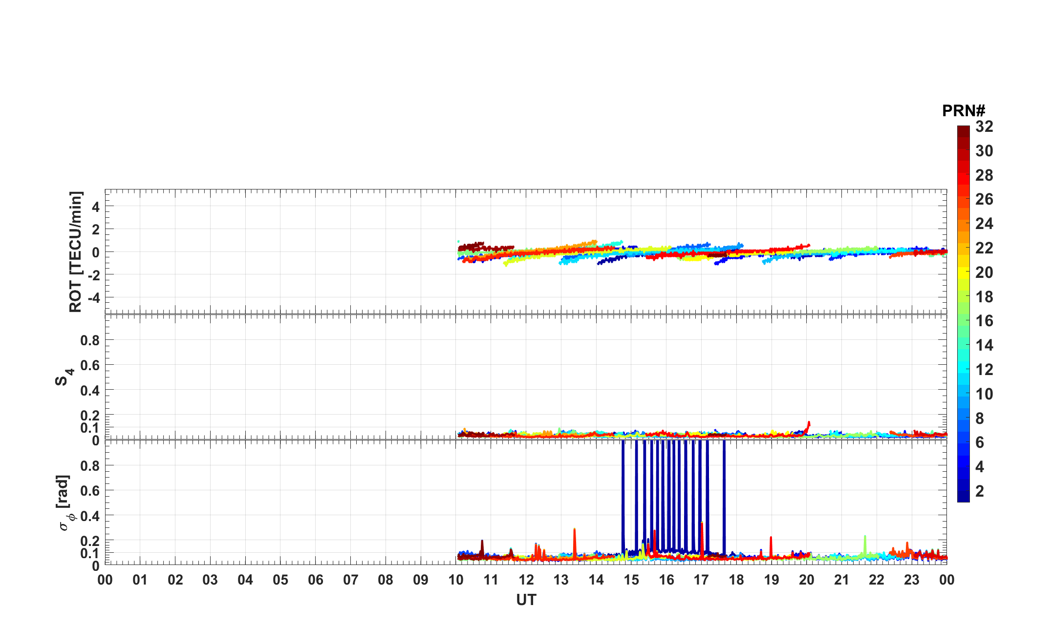Click the red S4 spike near 20 UT
This screenshot has width=1052, height=628.
click(x=809, y=424)
